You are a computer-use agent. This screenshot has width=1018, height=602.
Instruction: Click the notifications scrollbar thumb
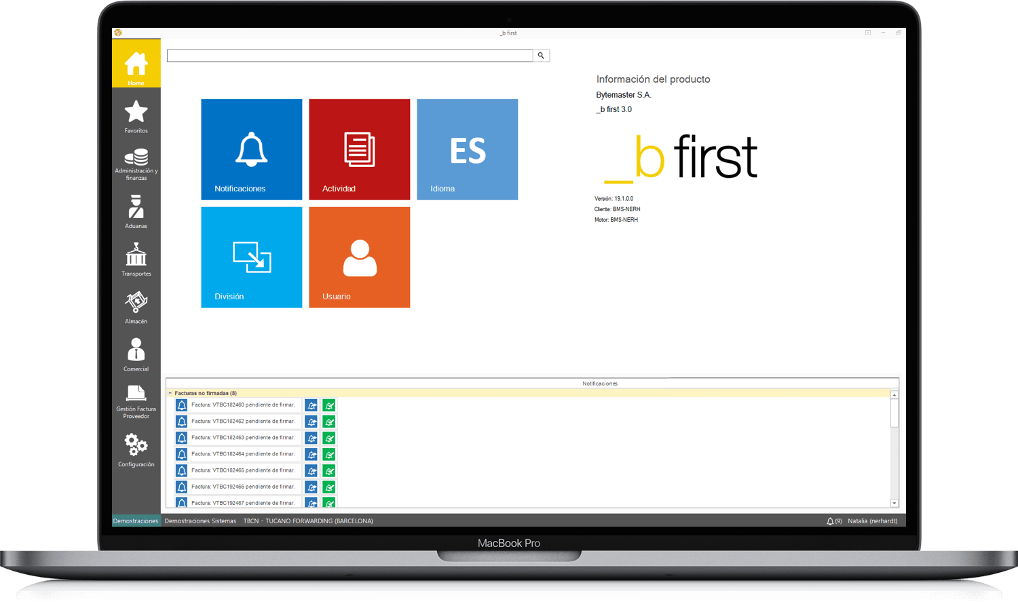coord(894,413)
